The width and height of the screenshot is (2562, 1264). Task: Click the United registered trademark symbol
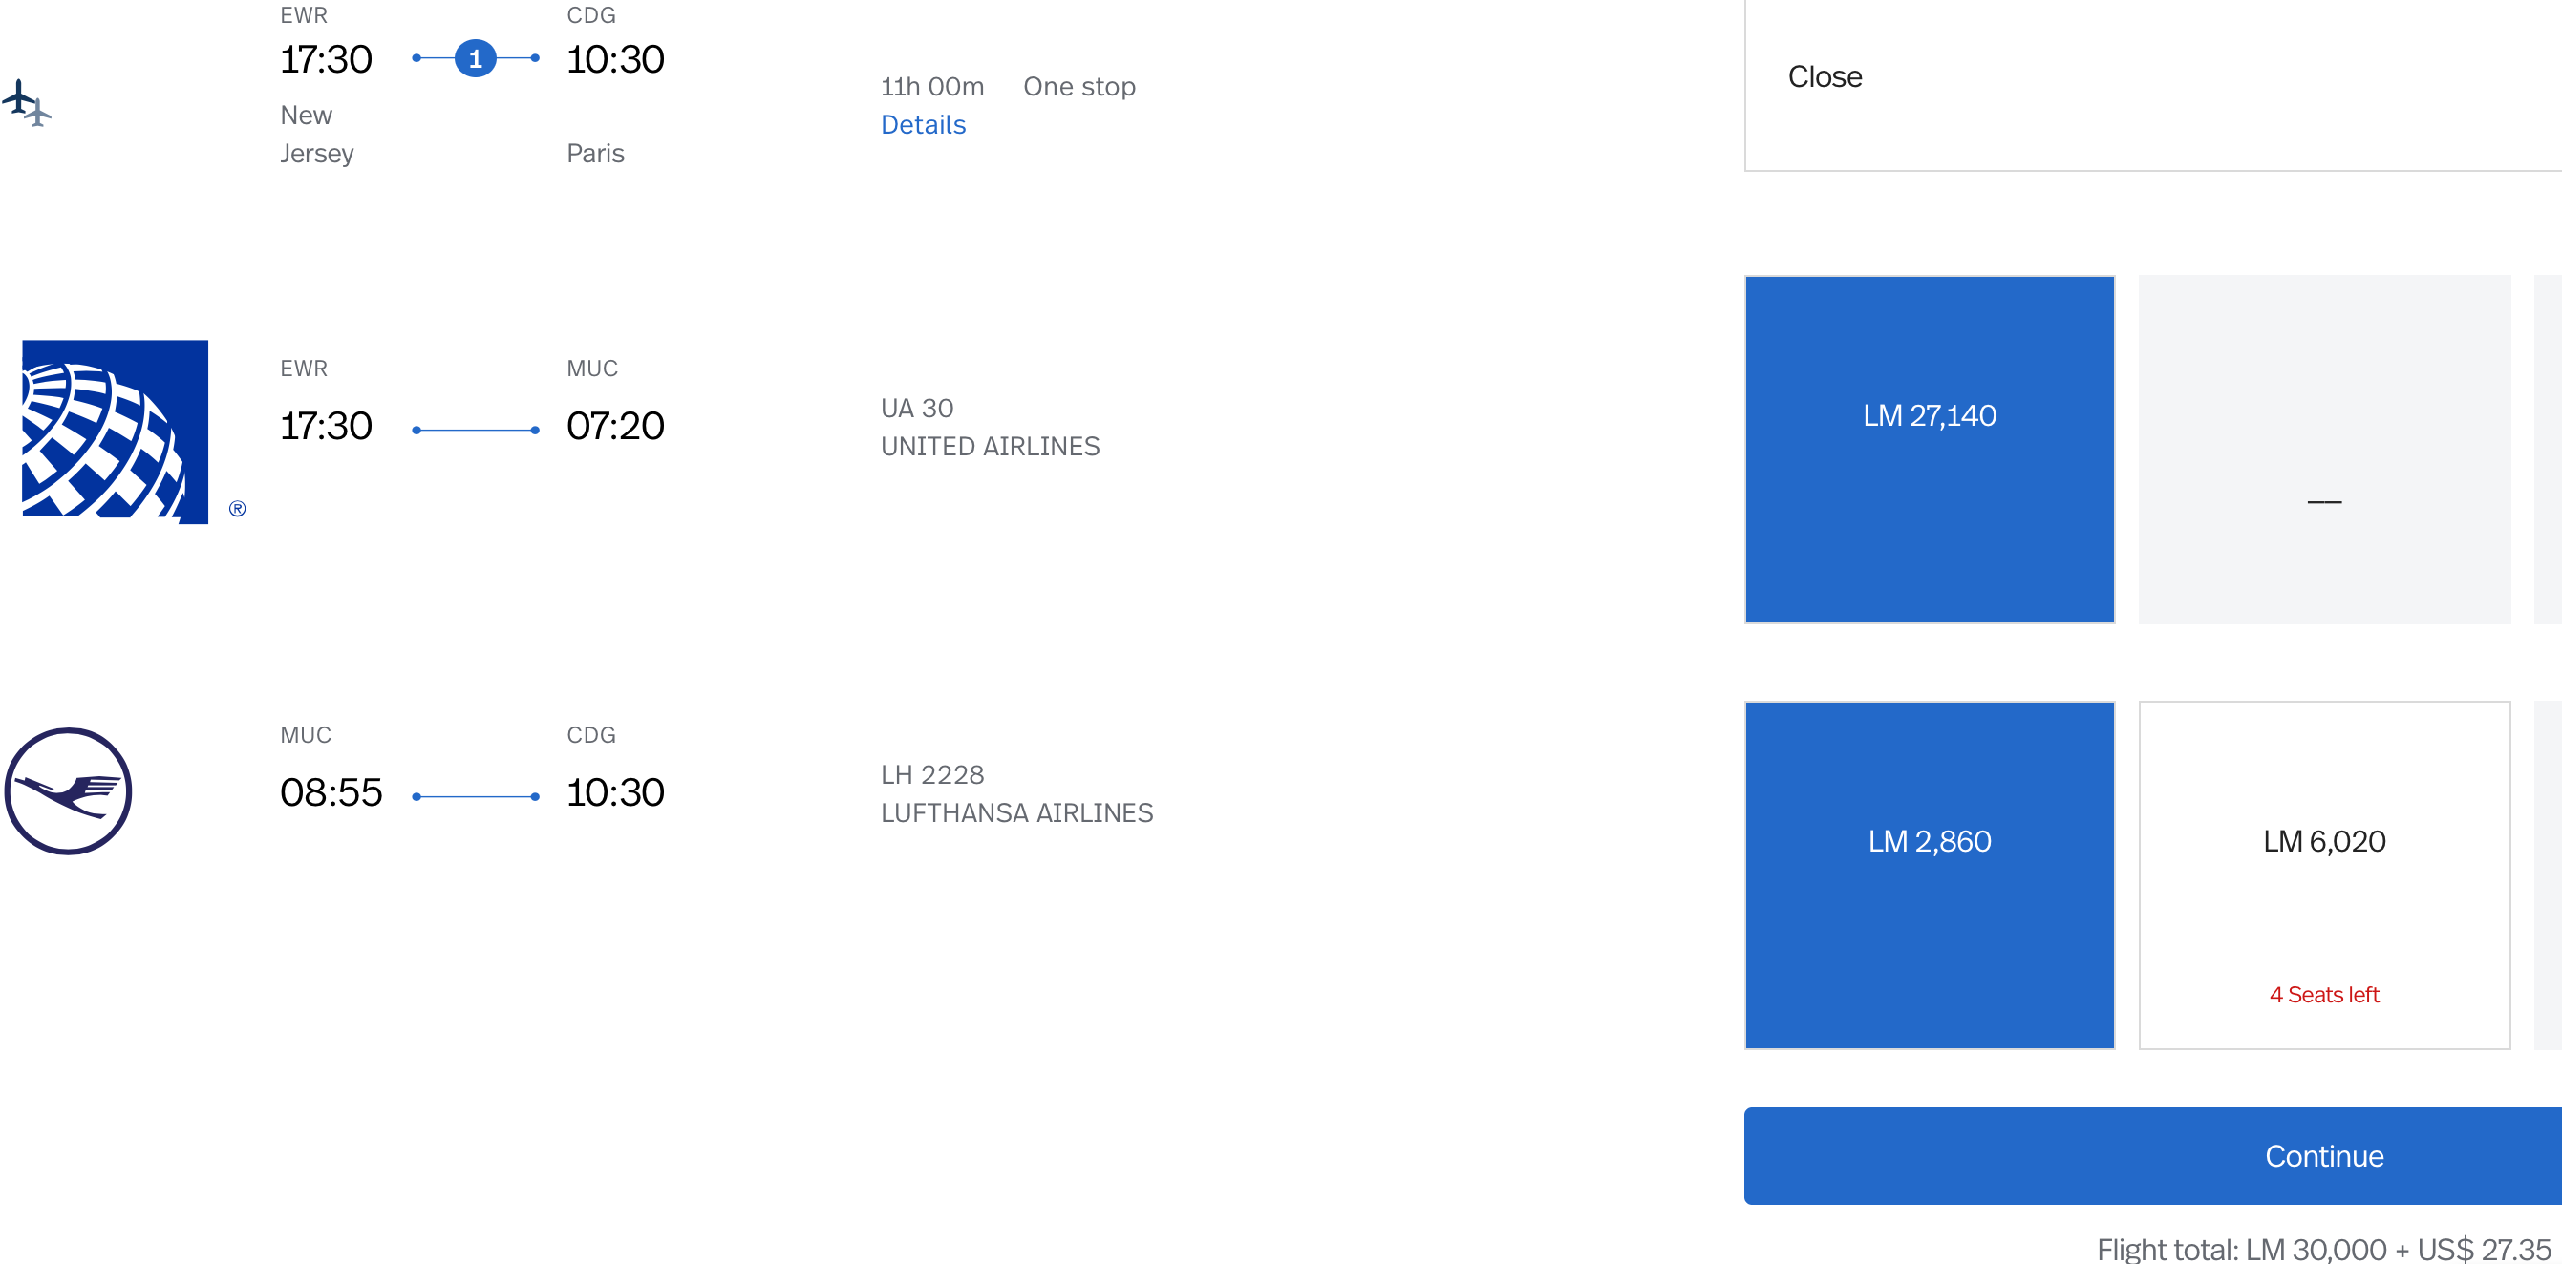tap(237, 509)
